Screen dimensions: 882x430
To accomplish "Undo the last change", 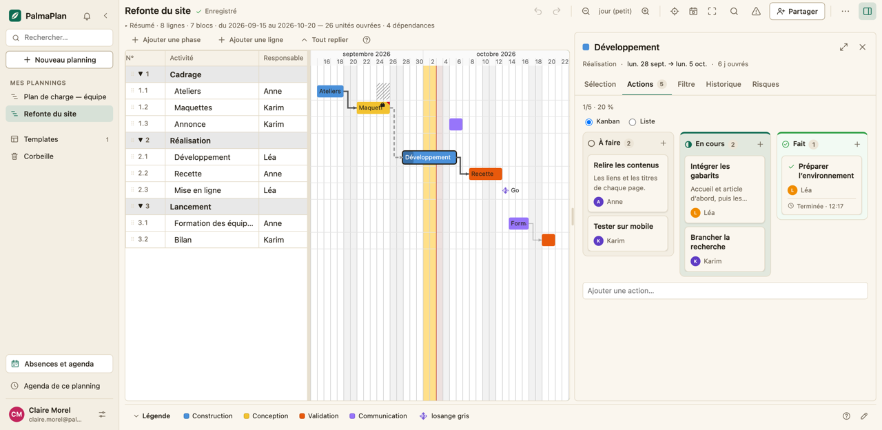I will (538, 11).
